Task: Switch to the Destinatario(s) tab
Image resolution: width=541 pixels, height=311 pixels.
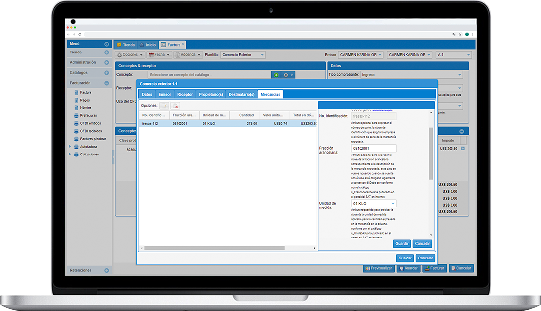Action: tap(241, 94)
